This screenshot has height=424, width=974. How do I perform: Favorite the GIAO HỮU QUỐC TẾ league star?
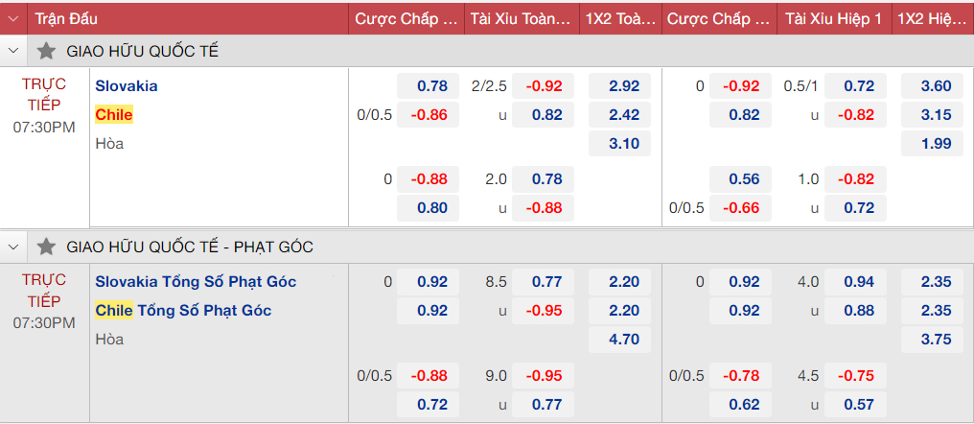(47, 52)
